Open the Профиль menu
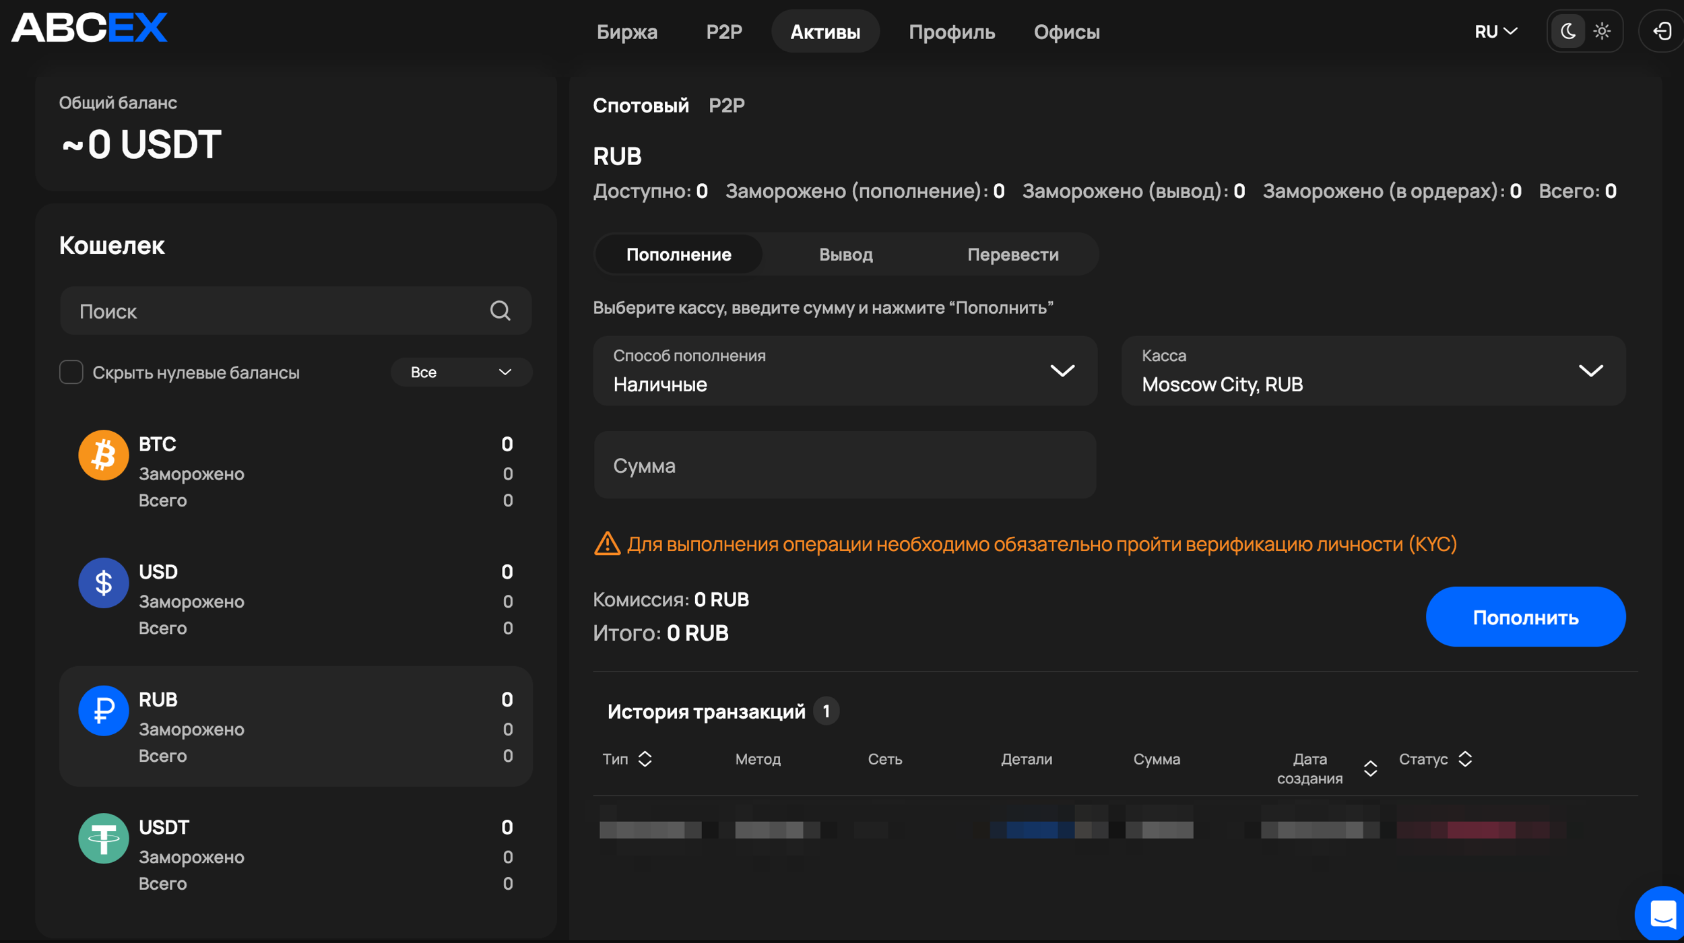This screenshot has height=943, width=1684. pyautogui.click(x=952, y=32)
